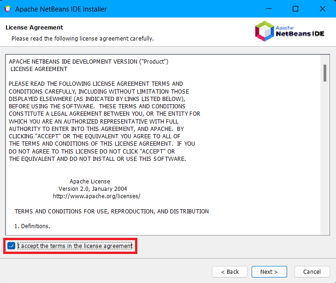Cancel the NetBeans installation
The width and height of the screenshot is (336, 283).
click(312, 271)
